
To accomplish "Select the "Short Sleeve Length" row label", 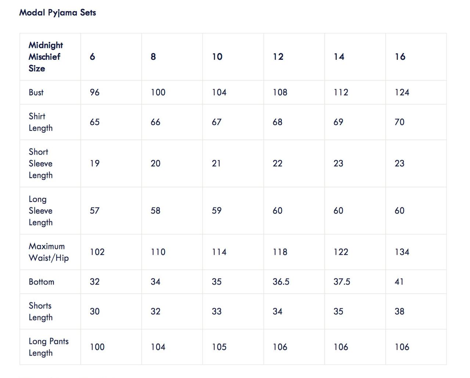I will (x=40, y=163).
